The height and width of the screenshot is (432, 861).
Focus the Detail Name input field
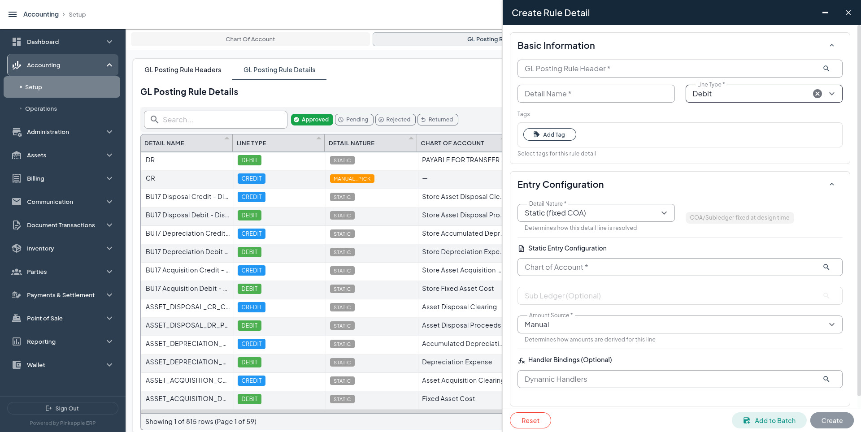coord(596,94)
